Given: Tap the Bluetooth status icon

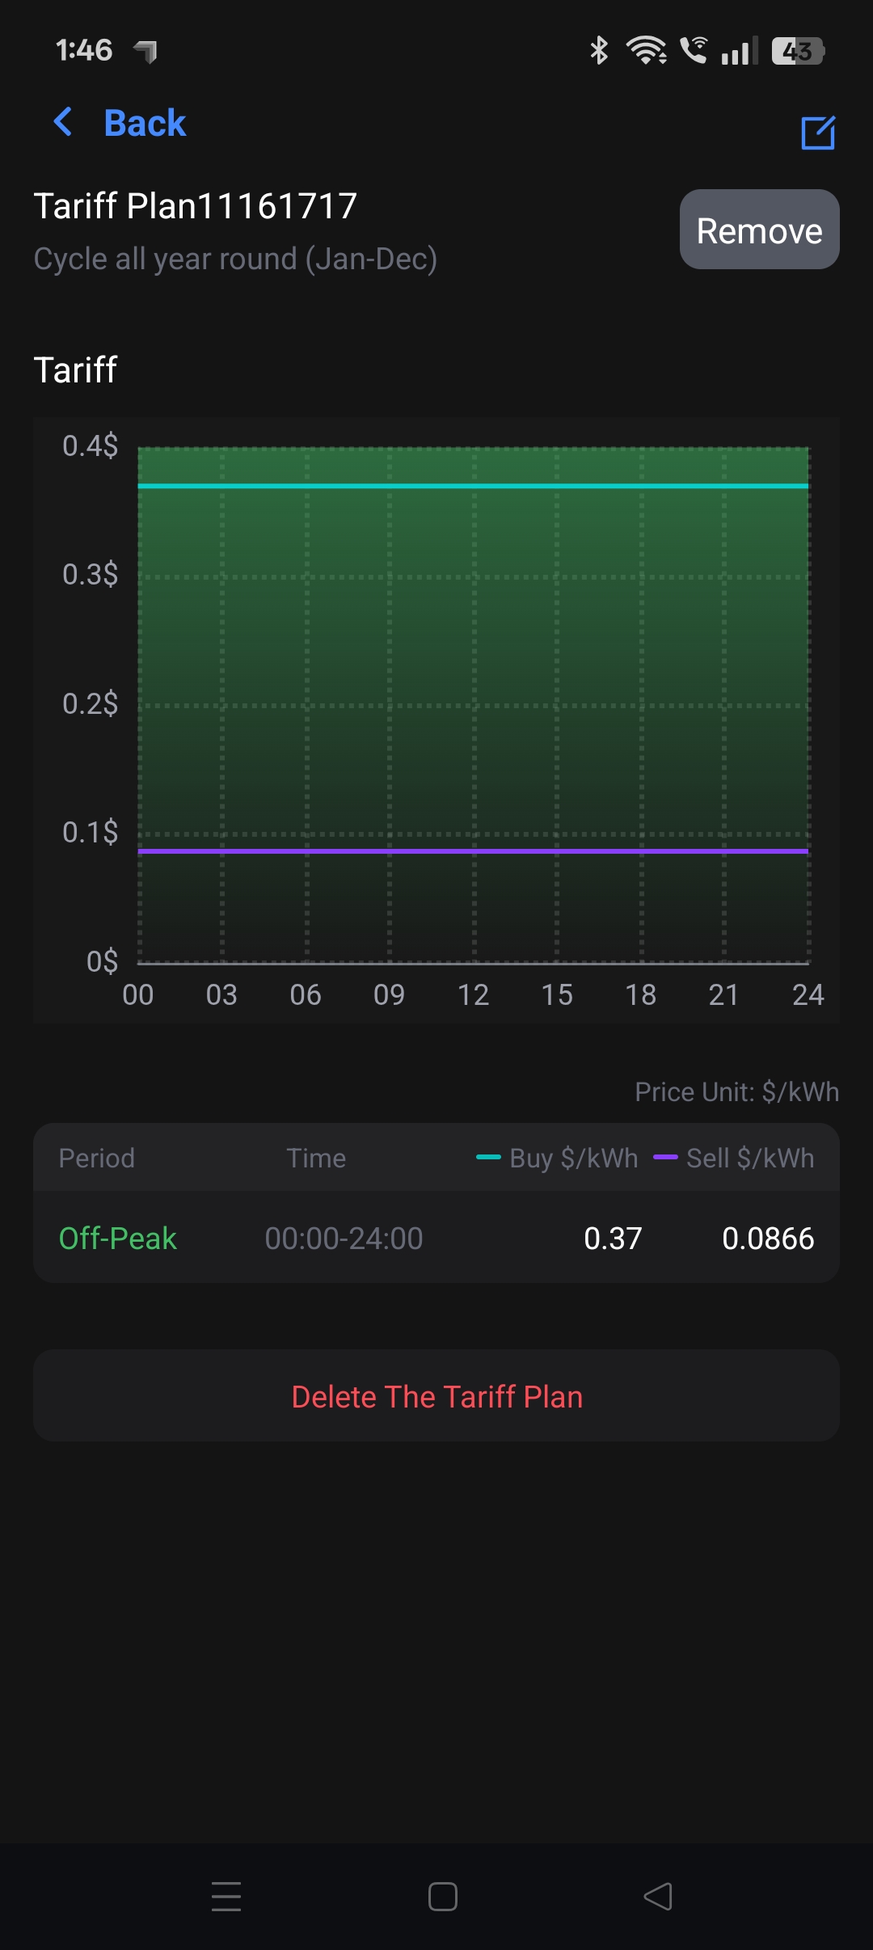Looking at the screenshot, I should point(598,50).
